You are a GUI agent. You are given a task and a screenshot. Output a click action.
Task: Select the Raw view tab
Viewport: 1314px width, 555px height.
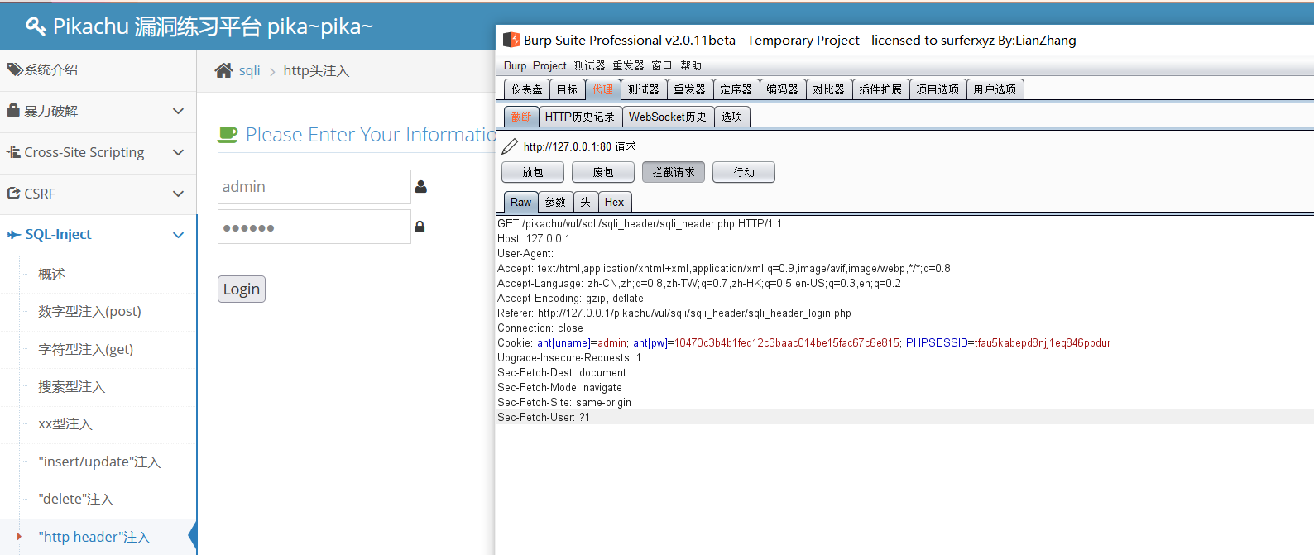pos(520,202)
